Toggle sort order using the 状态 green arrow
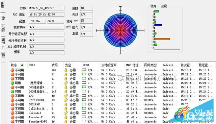216x124 pixels. click(22, 65)
